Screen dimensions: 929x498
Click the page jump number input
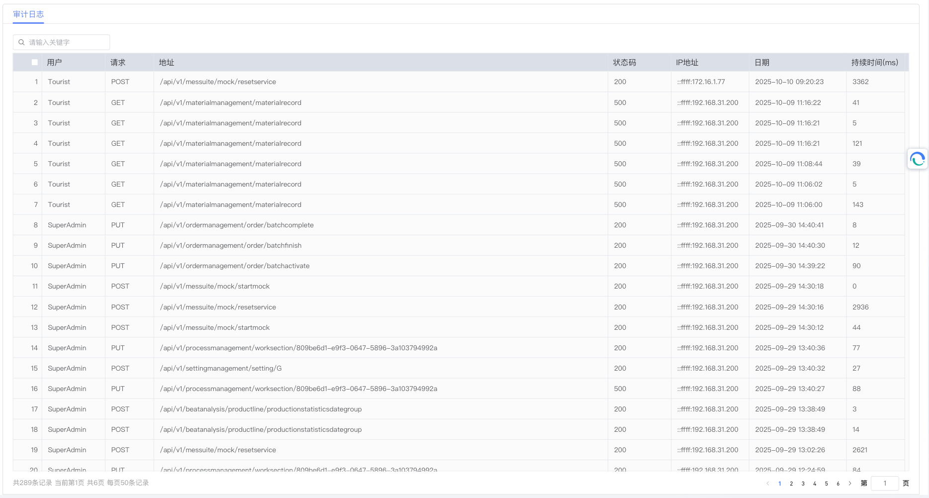[x=884, y=483]
